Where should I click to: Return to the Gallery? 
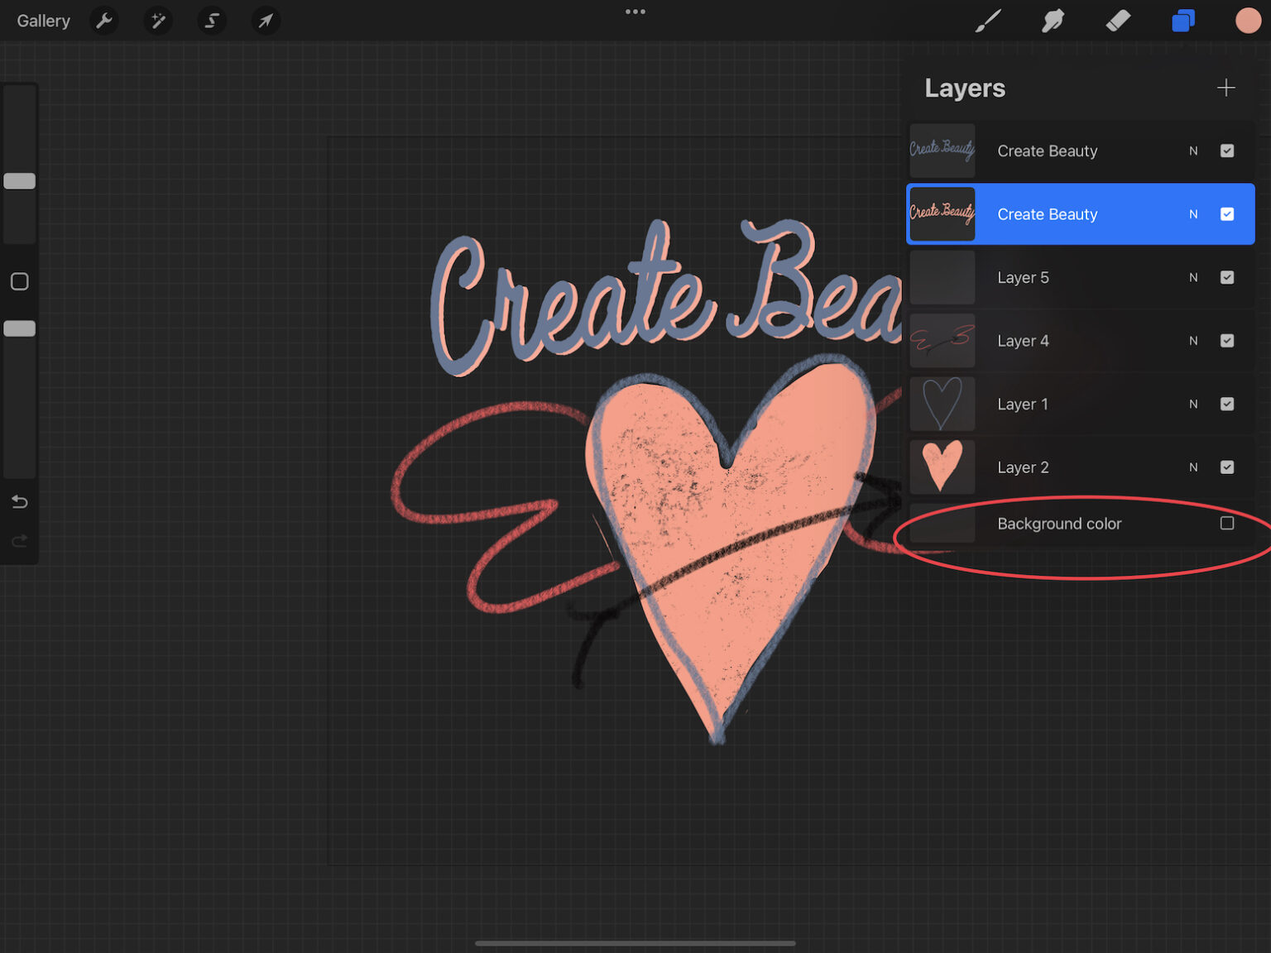point(42,21)
